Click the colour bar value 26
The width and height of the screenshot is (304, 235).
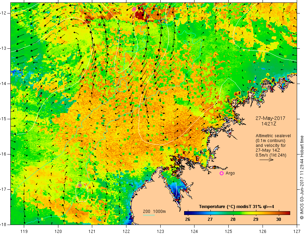point(188,219)
